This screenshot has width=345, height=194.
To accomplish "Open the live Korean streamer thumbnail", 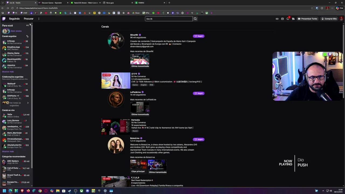I will [116, 80].
